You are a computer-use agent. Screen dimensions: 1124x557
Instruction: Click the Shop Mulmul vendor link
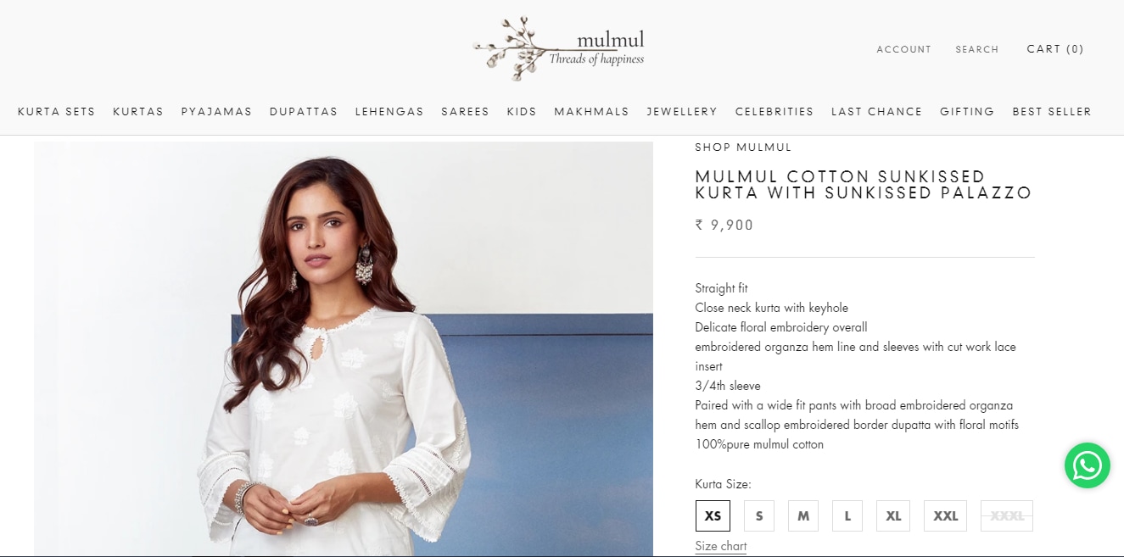pyautogui.click(x=743, y=148)
